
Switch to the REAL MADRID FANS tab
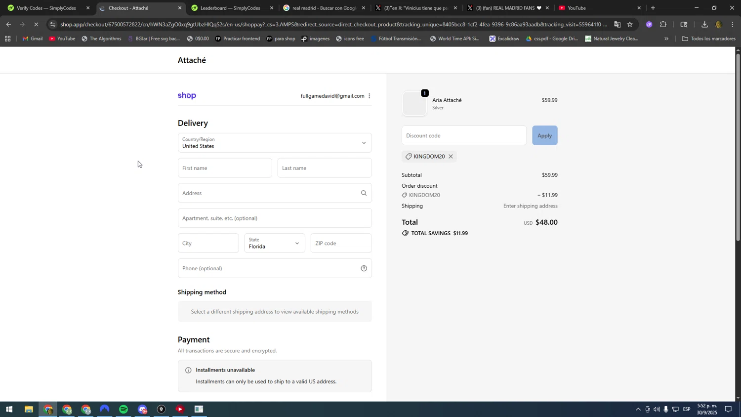[508, 8]
